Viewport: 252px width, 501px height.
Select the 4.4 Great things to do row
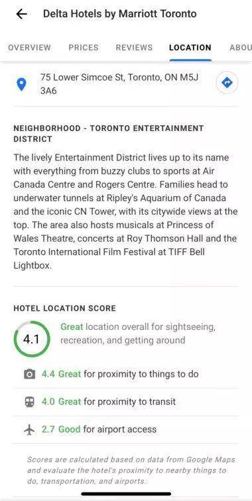pyautogui.click(x=126, y=374)
